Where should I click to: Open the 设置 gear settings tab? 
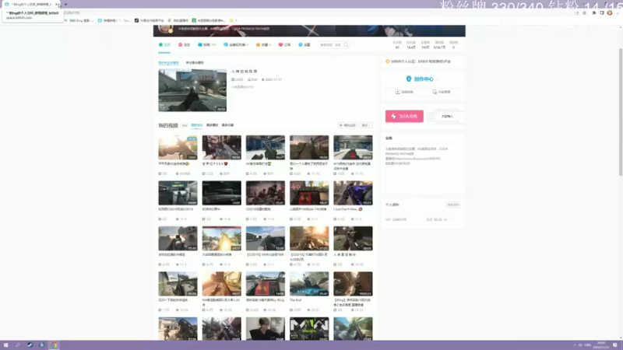pos(304,45)
